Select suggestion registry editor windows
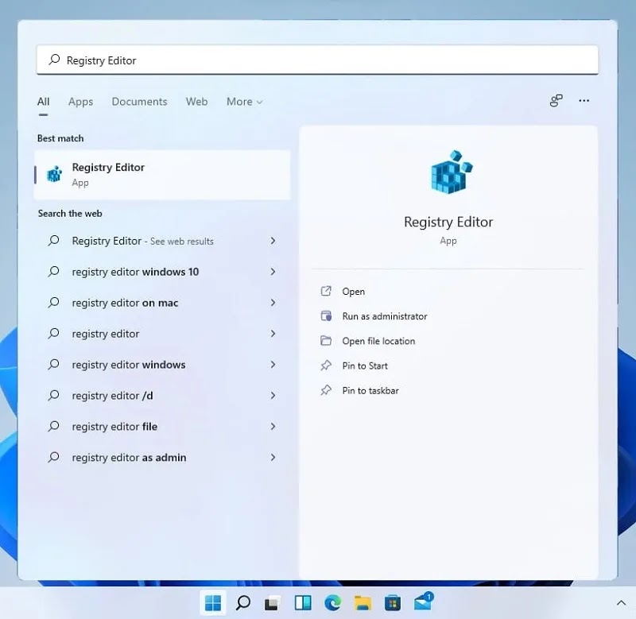This screenshot has width=636, height=619. tap(162, 365)
